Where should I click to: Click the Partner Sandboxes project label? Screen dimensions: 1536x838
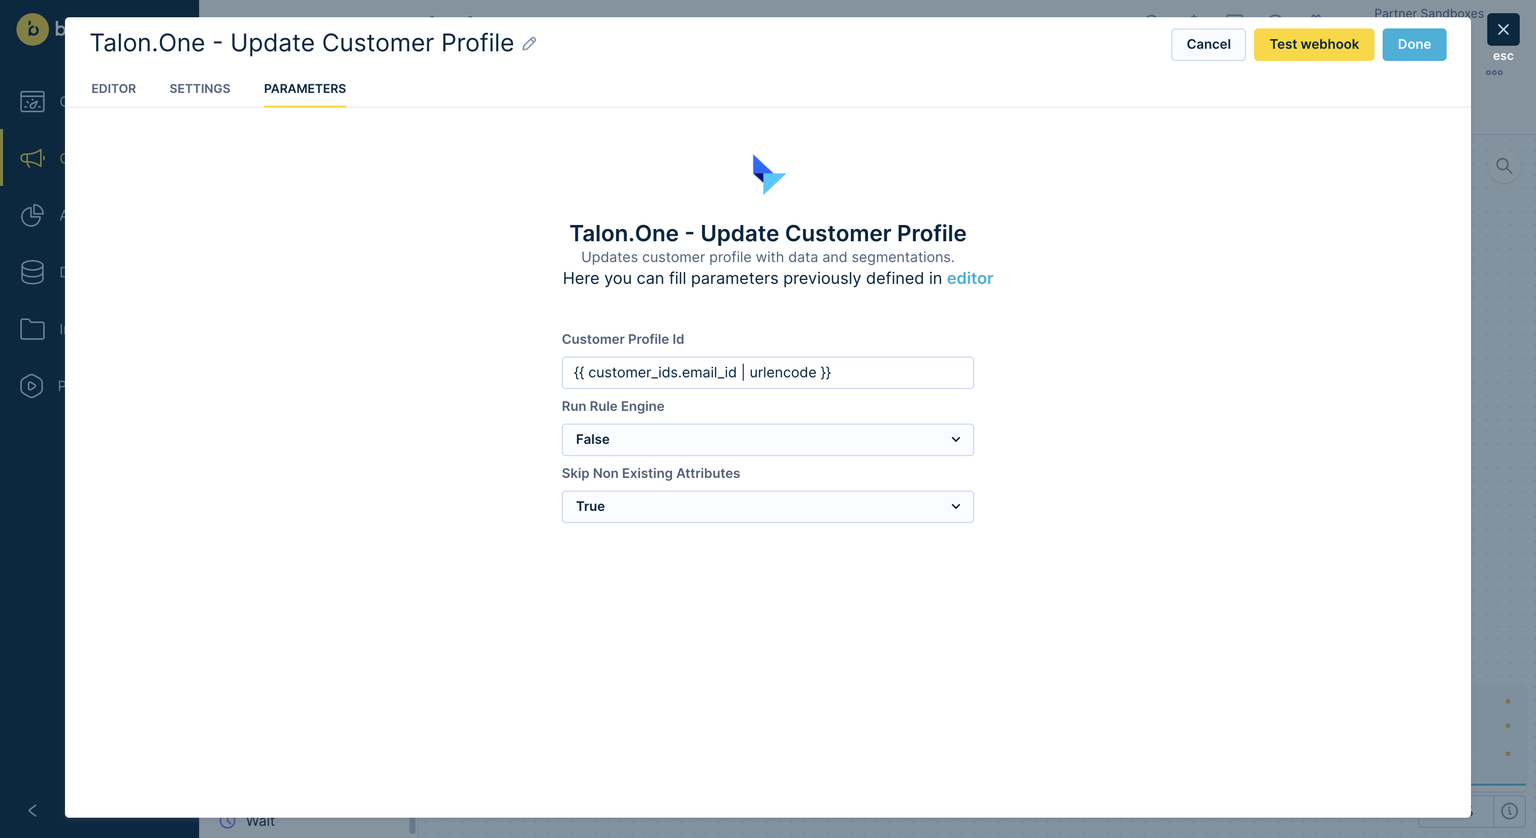1428,13
